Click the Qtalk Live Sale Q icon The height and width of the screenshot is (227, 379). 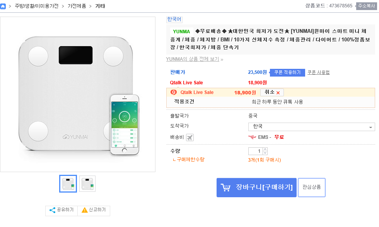coord(174,92)
